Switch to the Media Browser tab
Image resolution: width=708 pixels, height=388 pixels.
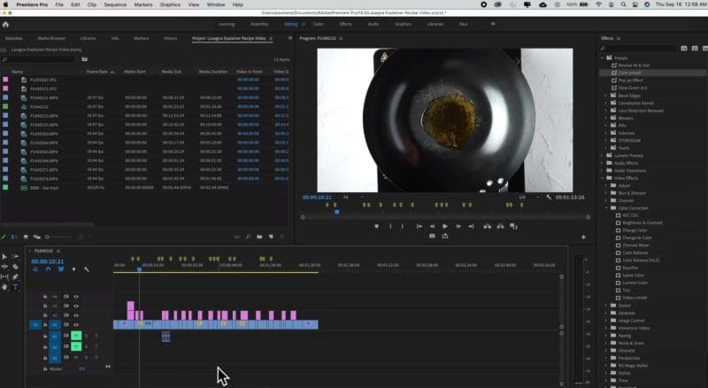[x=51, y=38]
